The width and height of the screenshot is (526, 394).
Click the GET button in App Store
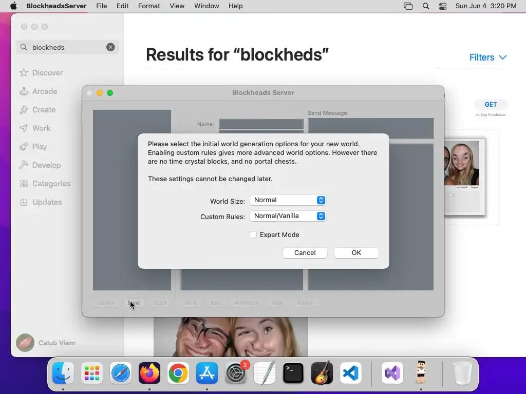coord(491,105)
